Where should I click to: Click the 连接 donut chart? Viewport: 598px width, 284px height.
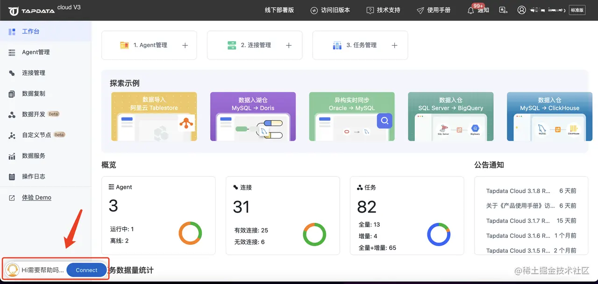tap(314, 234)
